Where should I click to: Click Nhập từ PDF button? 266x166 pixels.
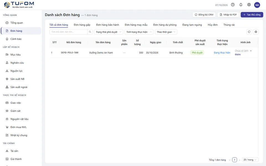(x=228, y=15)
